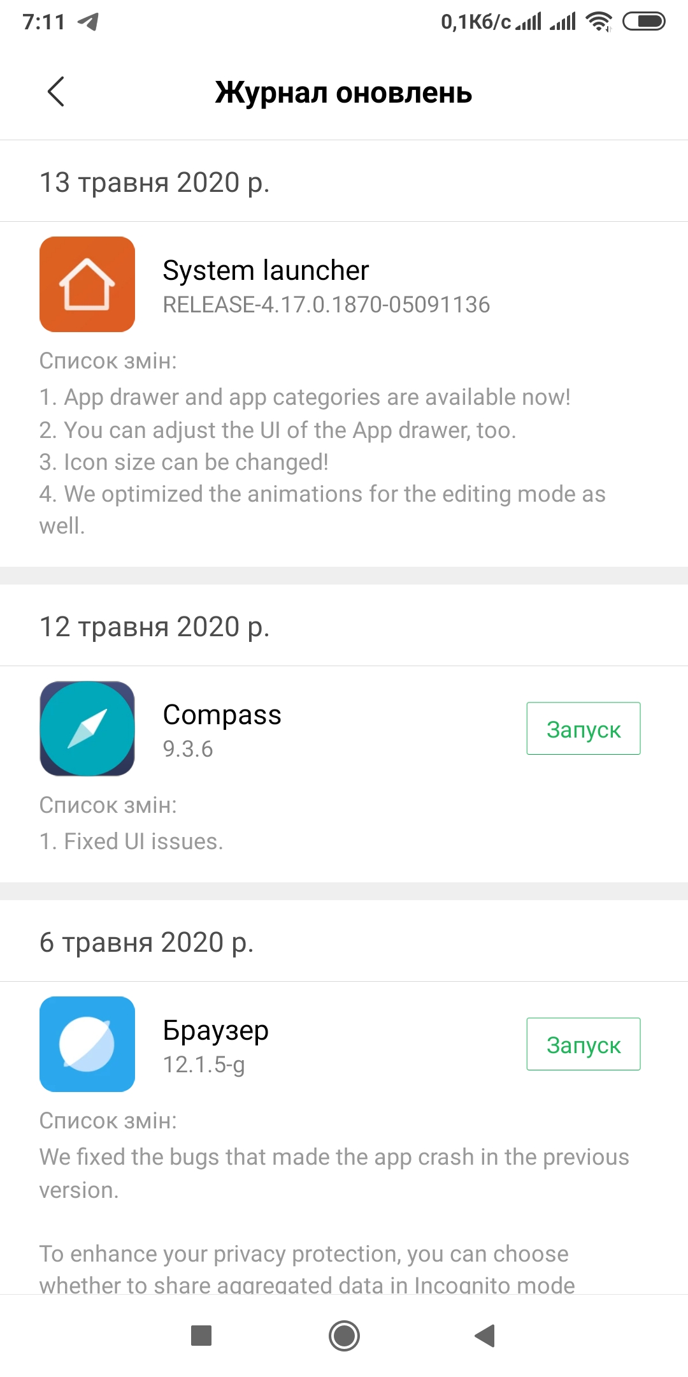Viewport: 688px width, 1377px height.
Task: Tap the Compass version 9.3.6 text
Action: (188, 749)
